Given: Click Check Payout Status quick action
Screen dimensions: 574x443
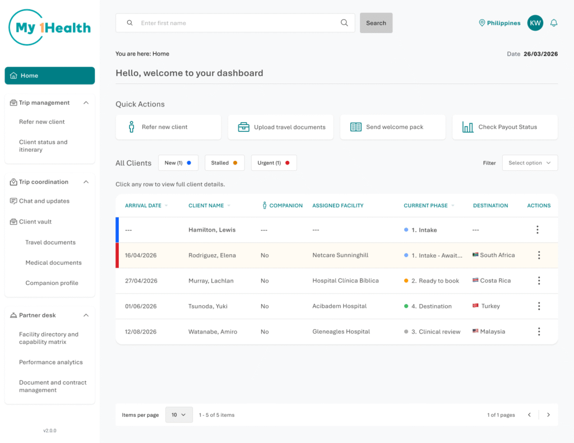Looking at the screenshot, I should (505, 127).
